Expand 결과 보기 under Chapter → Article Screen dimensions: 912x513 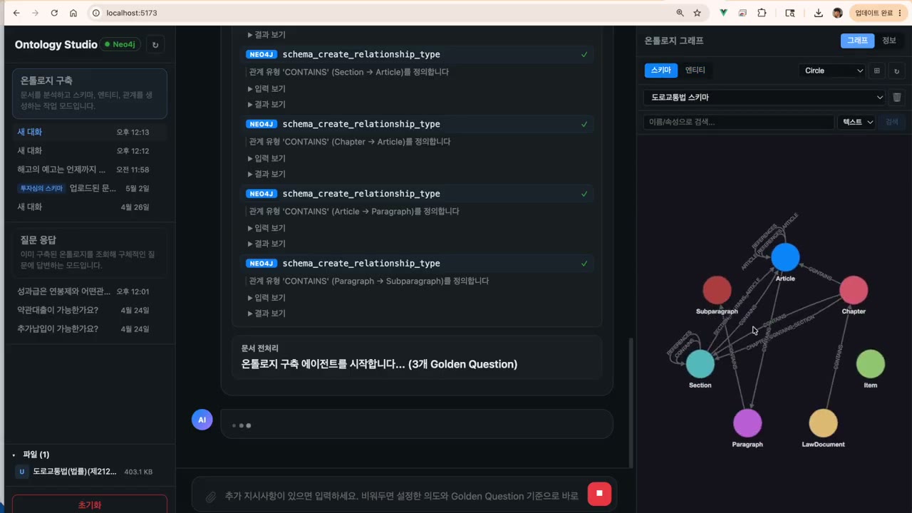pos(266,174)
